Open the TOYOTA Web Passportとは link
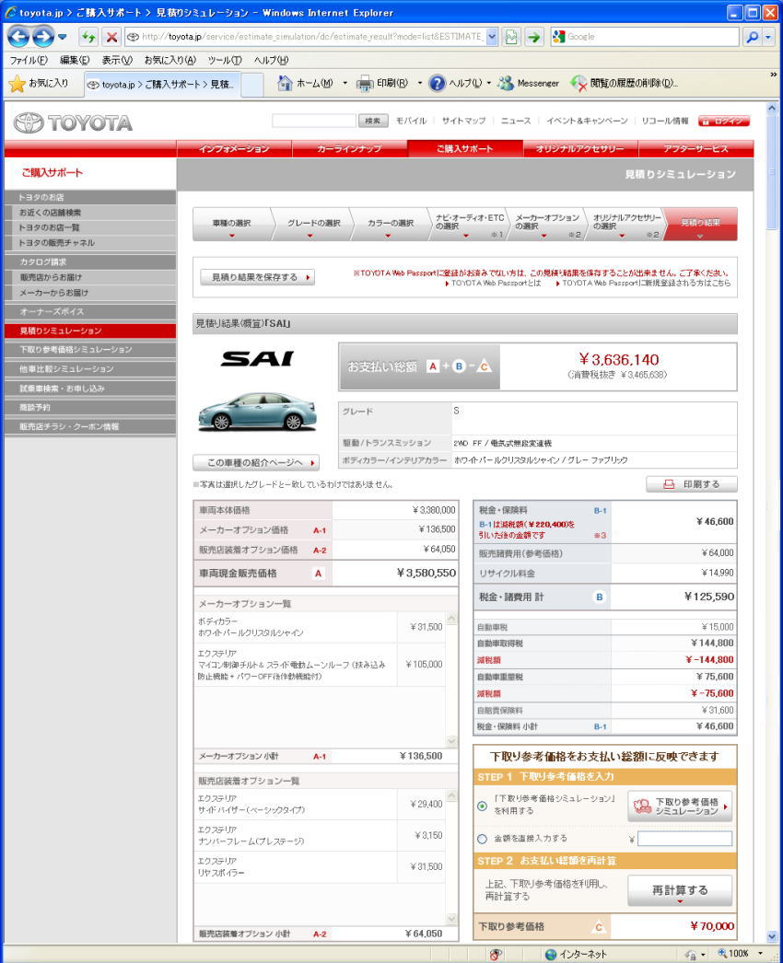This screenshot has width=783, height=963. tap(496, 284)
